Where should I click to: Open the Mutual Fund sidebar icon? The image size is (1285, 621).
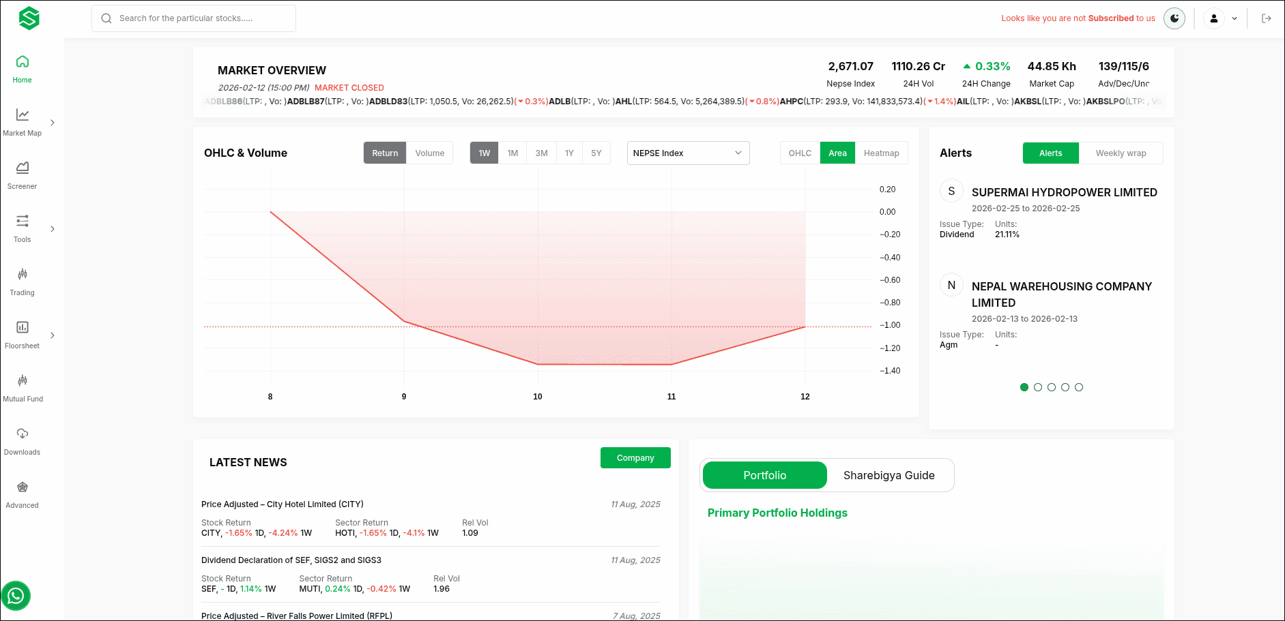[23, 380]
